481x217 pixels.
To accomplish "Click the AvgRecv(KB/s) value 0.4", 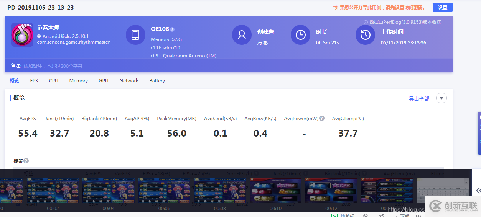I will 260,133.
